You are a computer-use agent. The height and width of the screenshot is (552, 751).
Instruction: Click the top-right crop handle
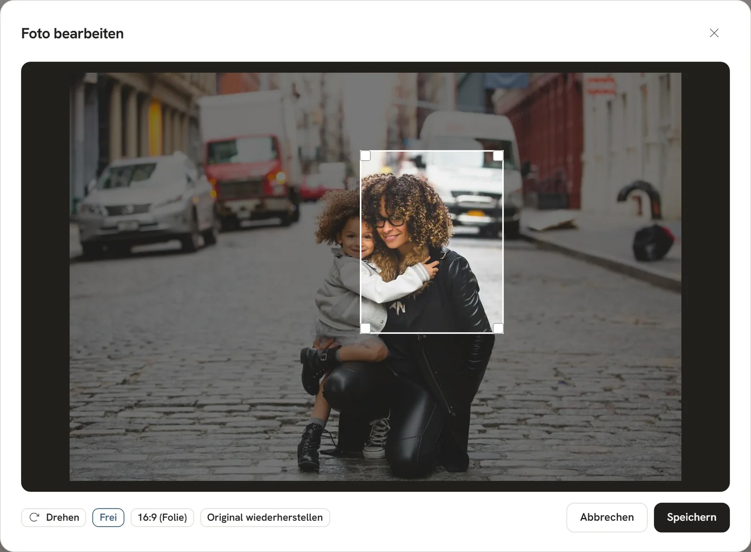pos(498,155)
